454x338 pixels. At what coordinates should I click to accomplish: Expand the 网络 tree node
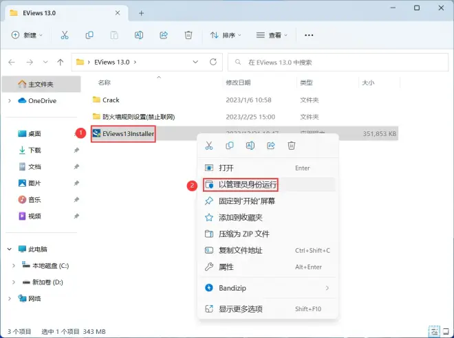[x=10, y=298]
